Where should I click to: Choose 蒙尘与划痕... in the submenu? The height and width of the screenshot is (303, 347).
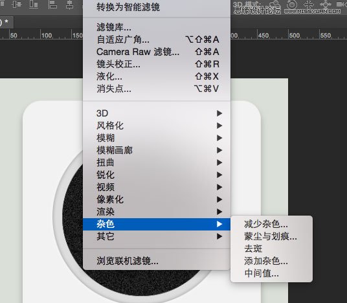click(271, 236)
